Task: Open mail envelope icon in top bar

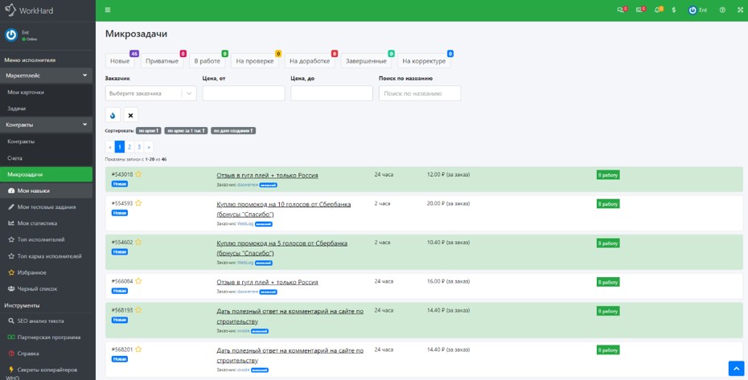Action: (639, 10)
